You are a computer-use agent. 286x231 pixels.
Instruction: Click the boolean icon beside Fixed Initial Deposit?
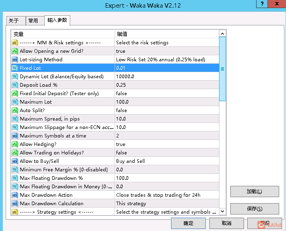coord(15,94)
